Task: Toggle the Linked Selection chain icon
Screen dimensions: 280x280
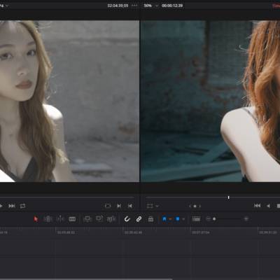Action: [x=139, y=219]
